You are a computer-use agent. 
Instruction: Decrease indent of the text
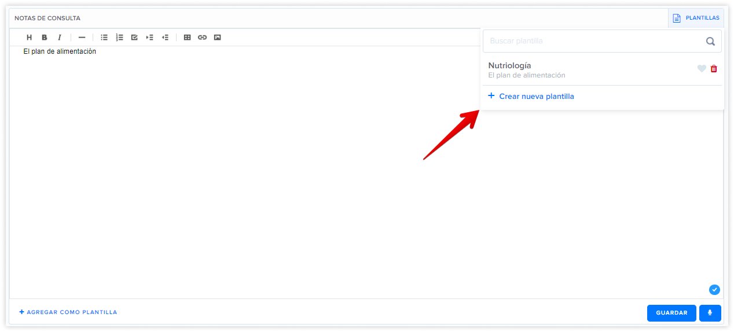pos(165,38)
